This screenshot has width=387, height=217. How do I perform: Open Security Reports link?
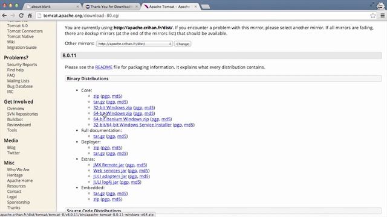click(22, 64)
